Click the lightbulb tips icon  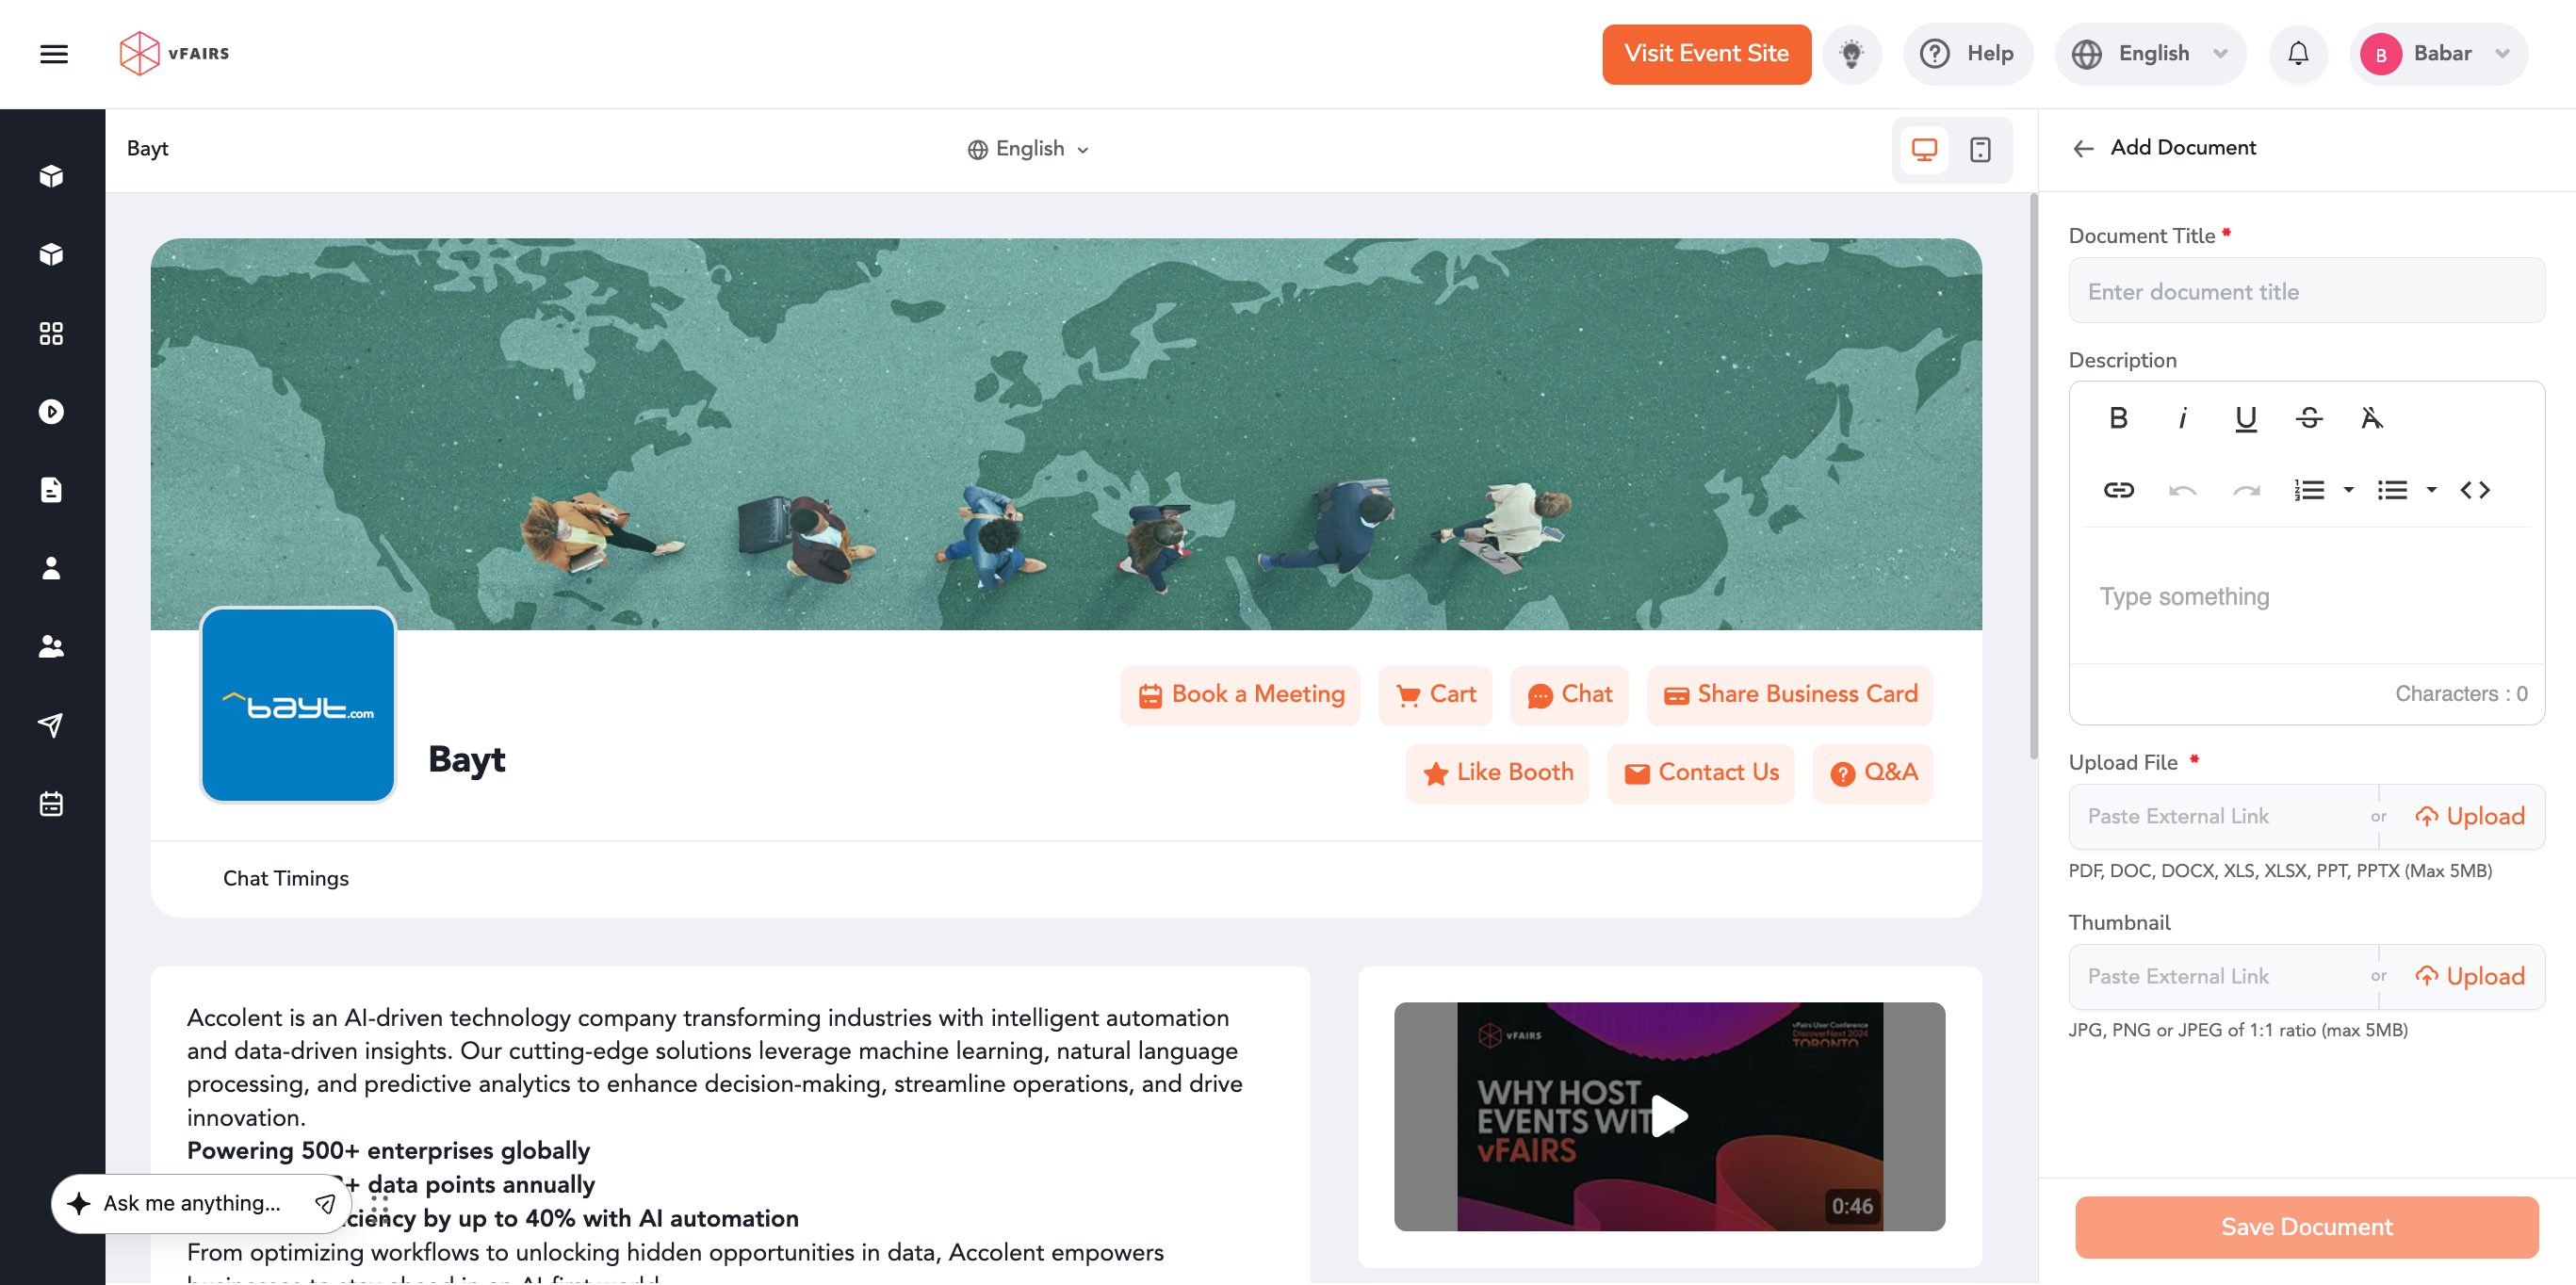pos(1851,54)
